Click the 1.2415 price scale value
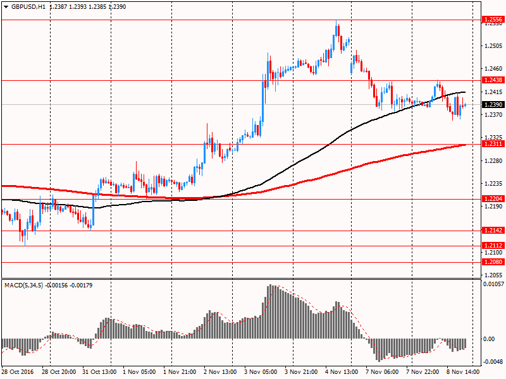506x379 pixels. (493, 92)
